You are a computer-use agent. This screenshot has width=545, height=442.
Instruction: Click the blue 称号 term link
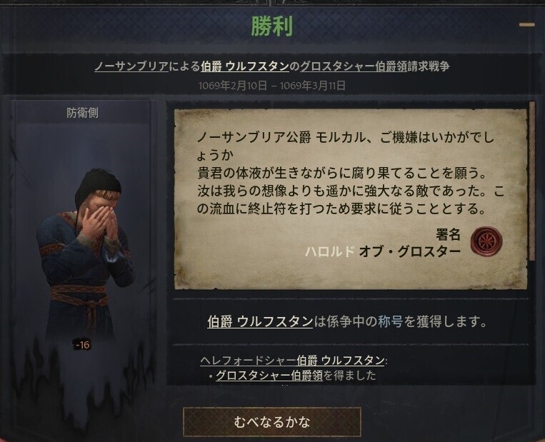point(390,321)
